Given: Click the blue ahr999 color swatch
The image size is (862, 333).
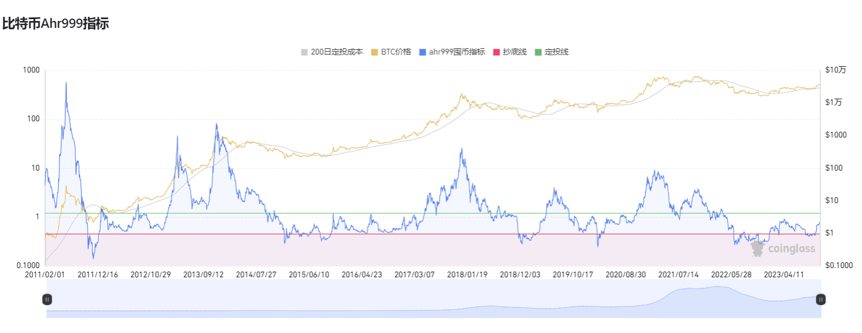Looking at the screenshot, I should click(x=422, y=52).
